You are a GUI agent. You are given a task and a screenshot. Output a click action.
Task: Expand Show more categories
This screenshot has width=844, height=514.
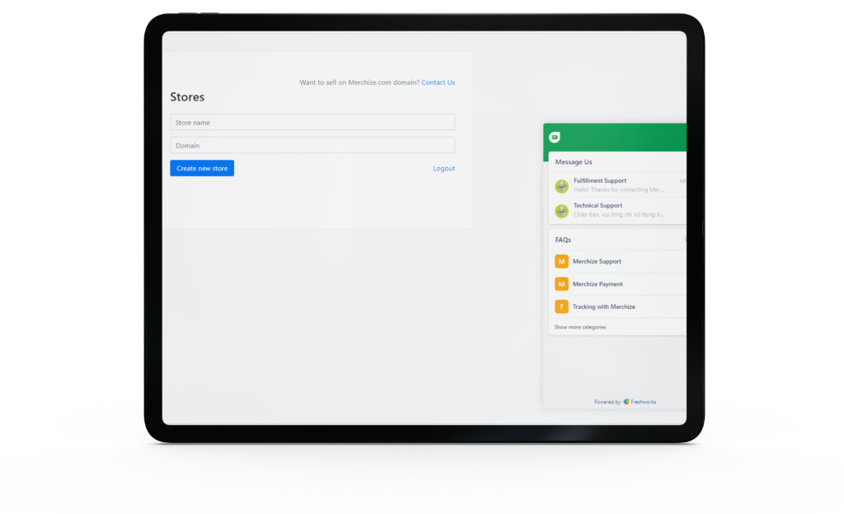coord(579,327)
